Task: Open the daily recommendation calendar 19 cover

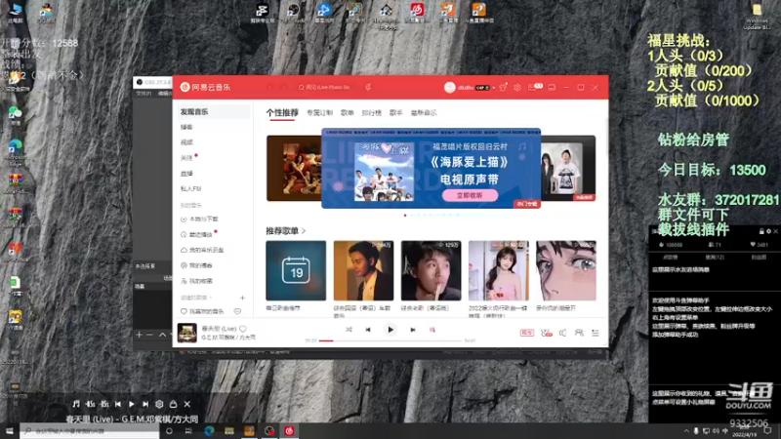Action: point(296,271)
